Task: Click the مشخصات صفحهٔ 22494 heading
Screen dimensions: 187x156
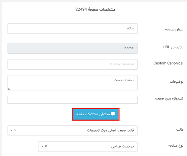Action: coord(95,9)
